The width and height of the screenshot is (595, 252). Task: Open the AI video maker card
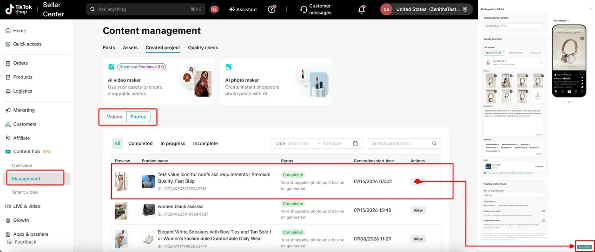click(x=159, y=81)
